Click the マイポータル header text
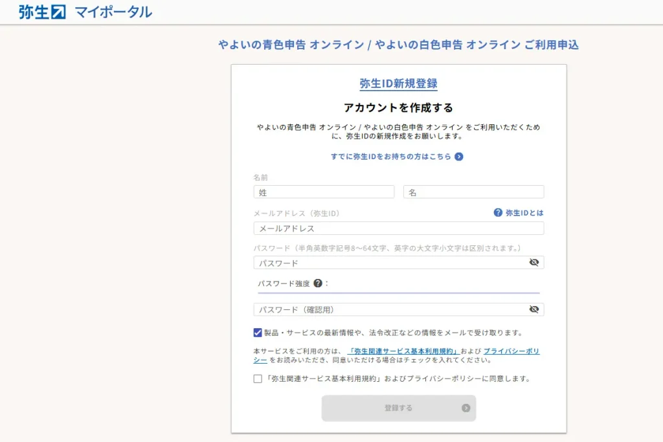The image size is (663, 442). (x=113, y=12)
